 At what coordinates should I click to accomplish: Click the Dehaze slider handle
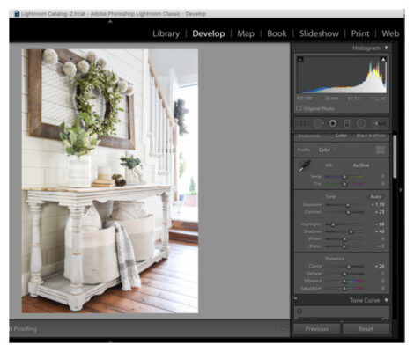tap(344, 274)
